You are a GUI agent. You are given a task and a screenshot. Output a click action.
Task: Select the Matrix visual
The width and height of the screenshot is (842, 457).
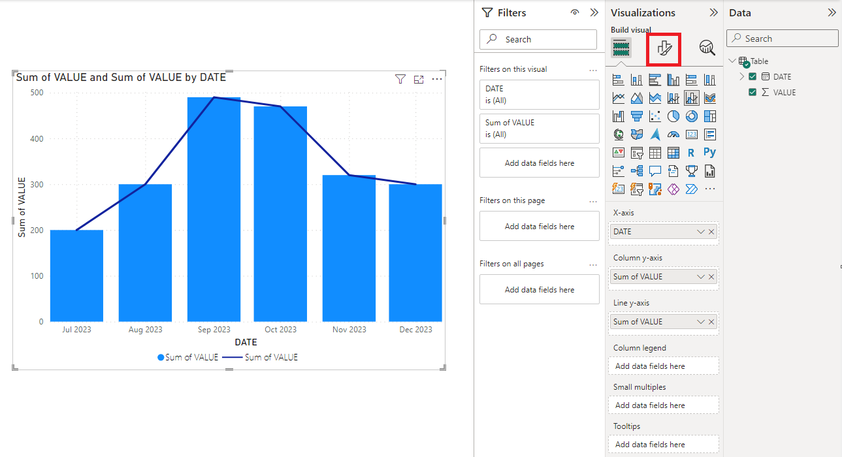pyautogui.click(x=673, y=153)
